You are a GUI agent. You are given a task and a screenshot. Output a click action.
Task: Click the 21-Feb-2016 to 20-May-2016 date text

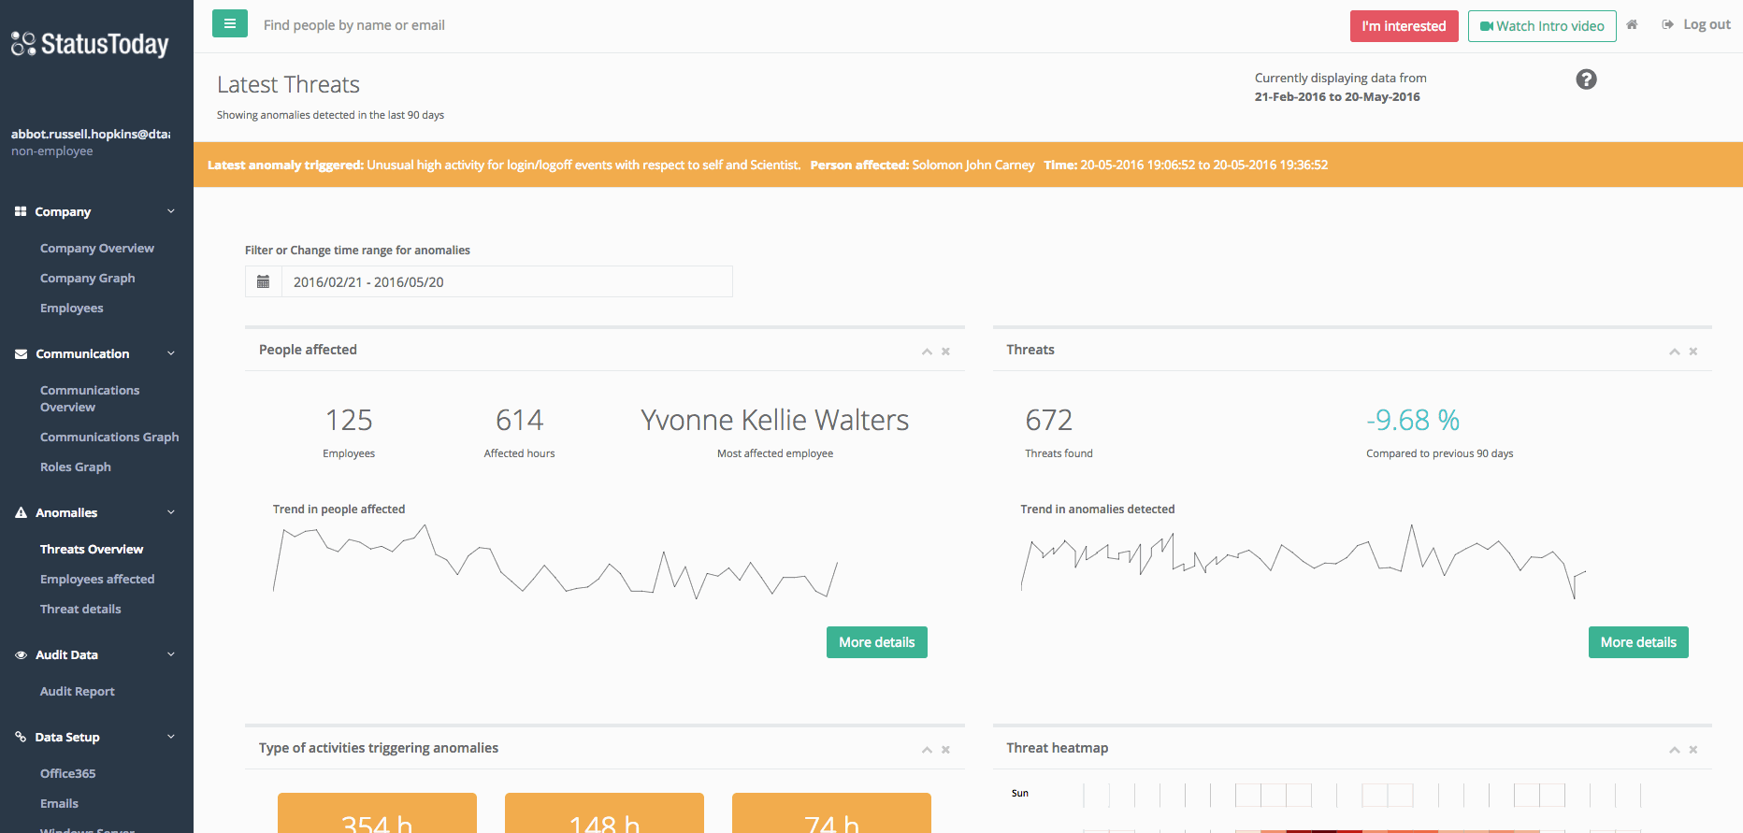pos(1337,97)
